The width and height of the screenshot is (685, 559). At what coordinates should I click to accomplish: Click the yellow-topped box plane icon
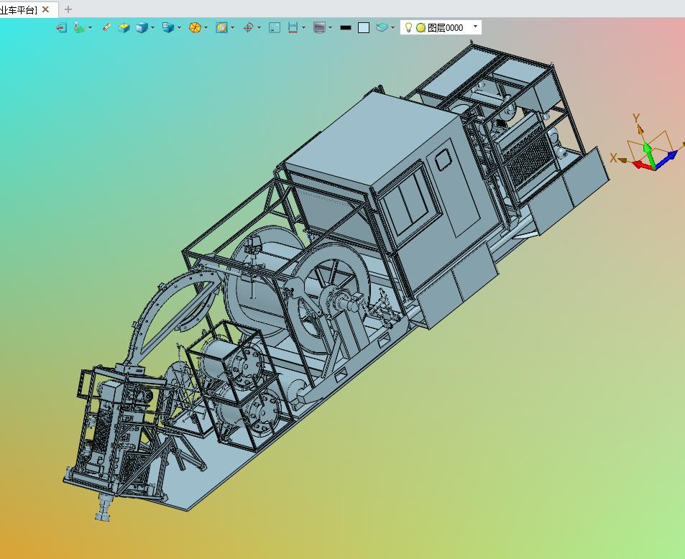pyautogui.click(x=124, y=27)
